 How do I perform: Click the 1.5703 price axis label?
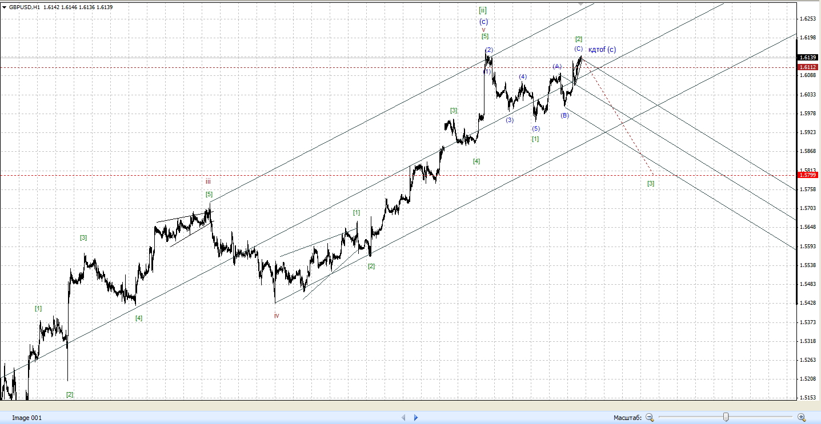click(x=808, y=208)
